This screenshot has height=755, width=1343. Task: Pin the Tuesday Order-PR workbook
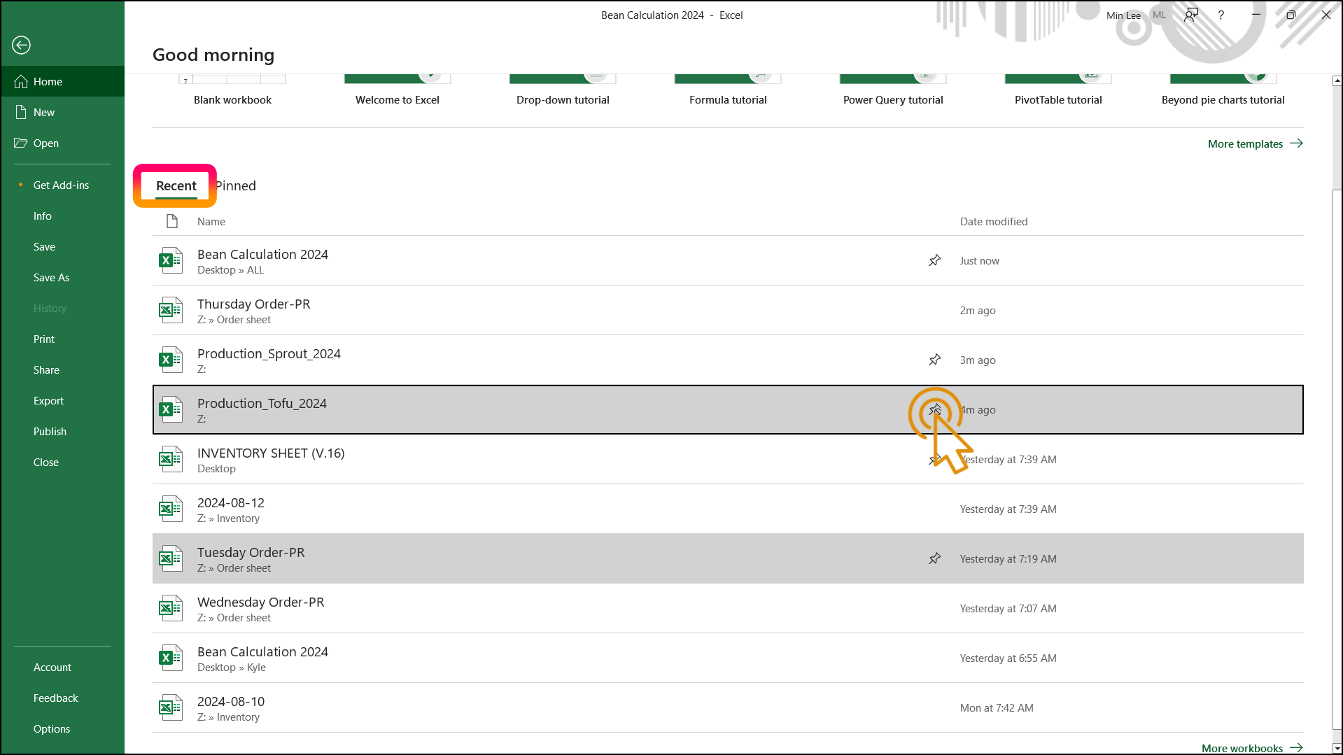click(934, 558)
